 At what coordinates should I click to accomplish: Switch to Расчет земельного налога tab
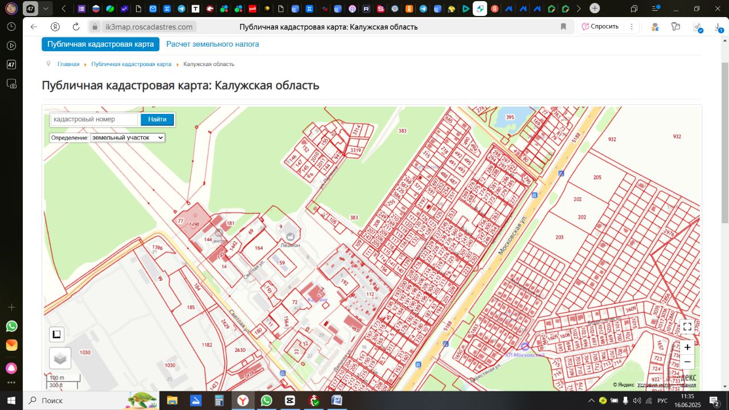click(212, 44)
